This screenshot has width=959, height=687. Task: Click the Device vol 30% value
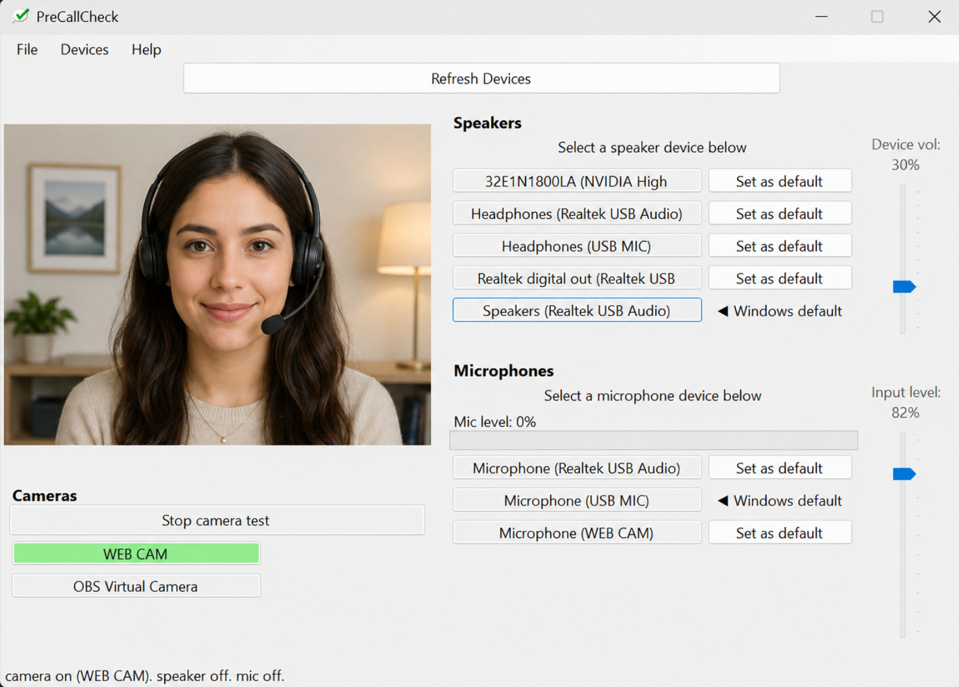905,165
